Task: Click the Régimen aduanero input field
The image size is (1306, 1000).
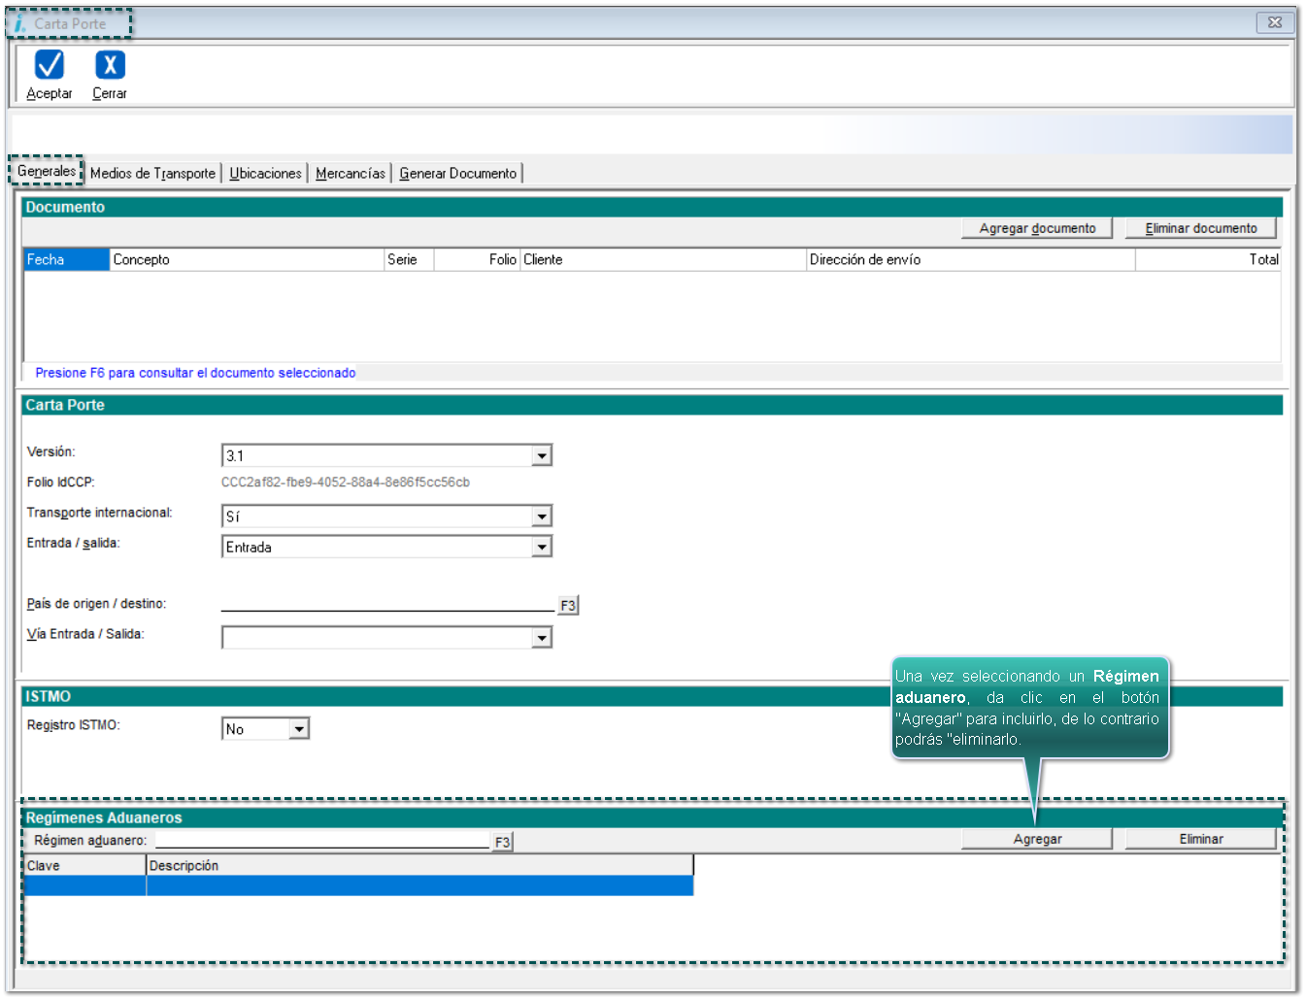Action: point(321,840)
